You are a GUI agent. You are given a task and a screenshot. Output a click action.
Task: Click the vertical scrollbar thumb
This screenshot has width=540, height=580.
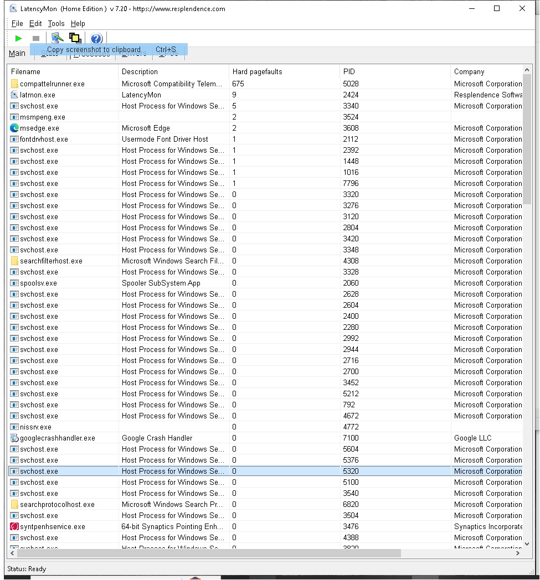click(x=527, y=139)
